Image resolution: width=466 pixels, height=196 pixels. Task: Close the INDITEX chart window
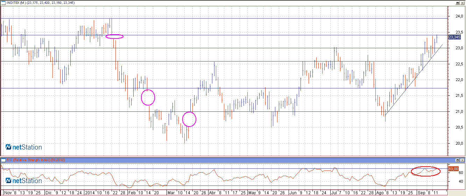[x=462, y=3]
